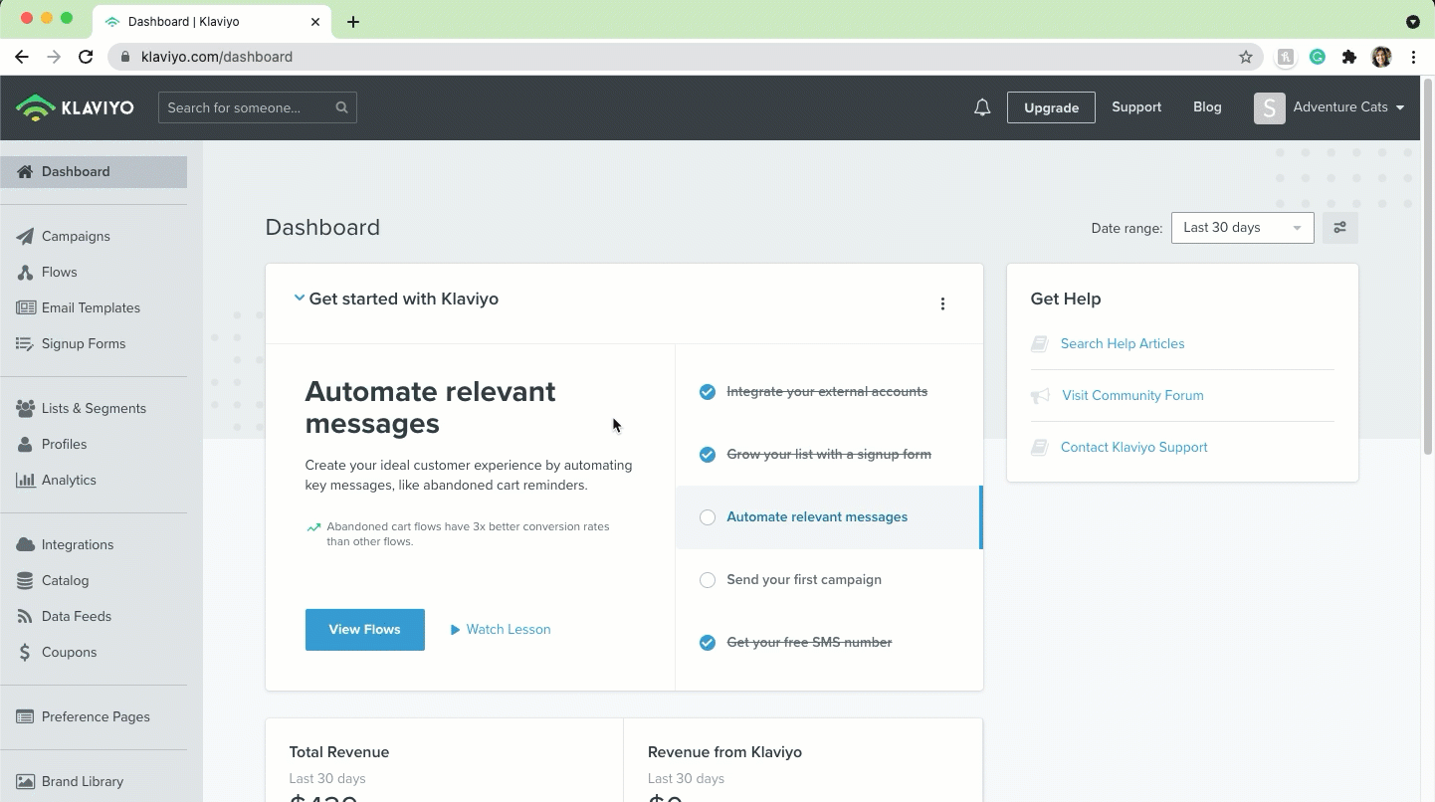Click the page vertical scrollbar
This screenshot has height=802, width=1435.
point(1428,269)
